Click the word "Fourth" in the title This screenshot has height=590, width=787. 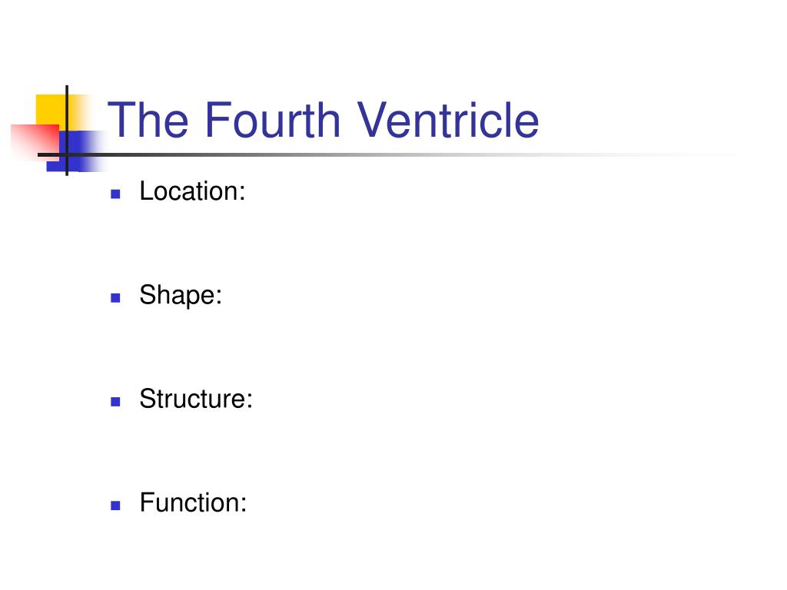click(x=273, y=120)
